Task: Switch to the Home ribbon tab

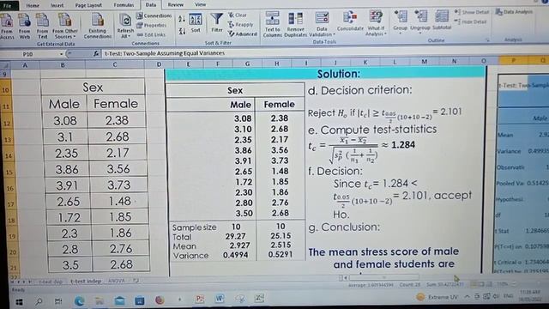Action: [x=33, y=5]
